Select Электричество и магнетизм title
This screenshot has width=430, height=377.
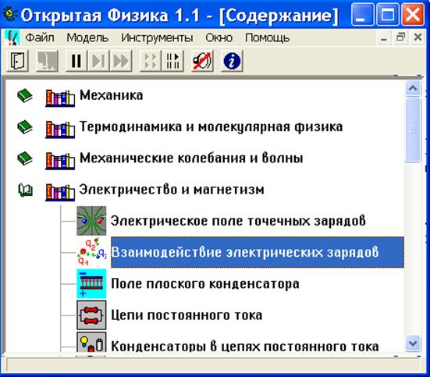click(x=172, y=190)
